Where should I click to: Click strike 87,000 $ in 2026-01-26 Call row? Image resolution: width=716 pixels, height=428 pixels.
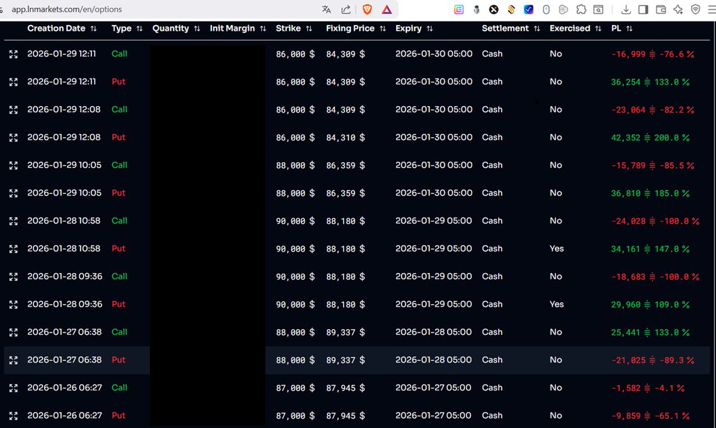click(x=295, y=388)
